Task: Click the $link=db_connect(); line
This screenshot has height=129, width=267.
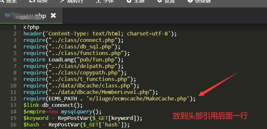Action: coord(53,105)
